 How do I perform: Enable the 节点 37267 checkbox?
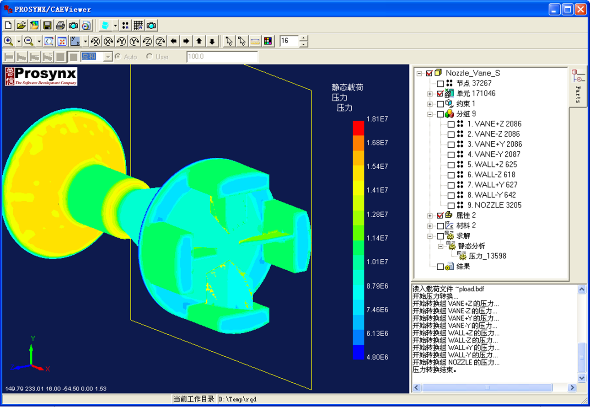click(440, 84)
